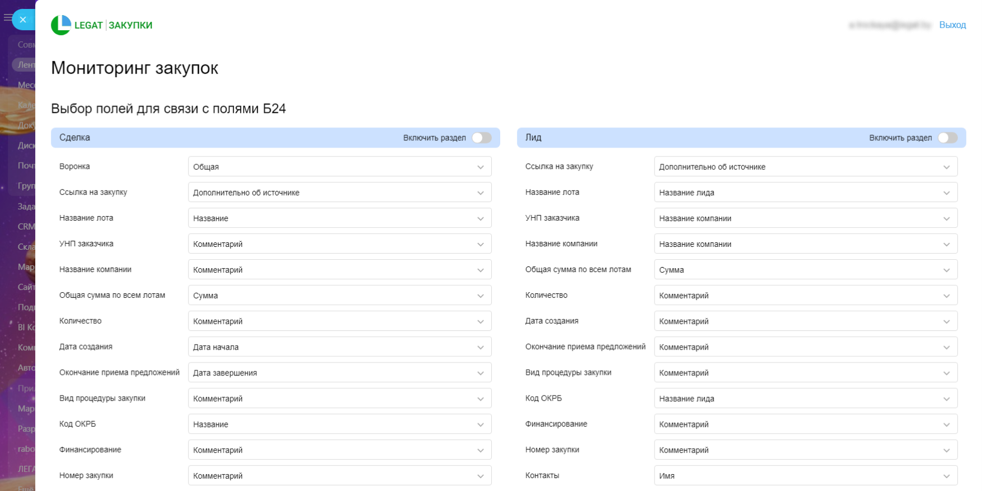Click the blurred account email in header
The height and width of the screenshot is (491, 982).
coord(890,25)
